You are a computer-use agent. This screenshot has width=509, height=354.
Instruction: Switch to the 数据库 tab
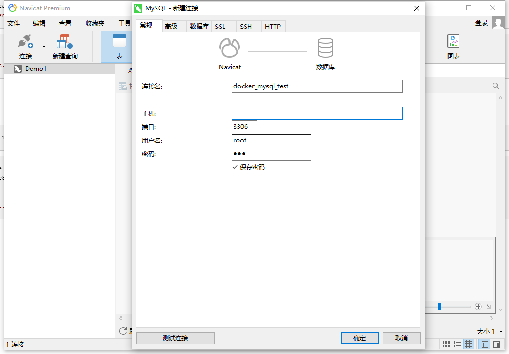pyautogui.click(x=199, y=26)
